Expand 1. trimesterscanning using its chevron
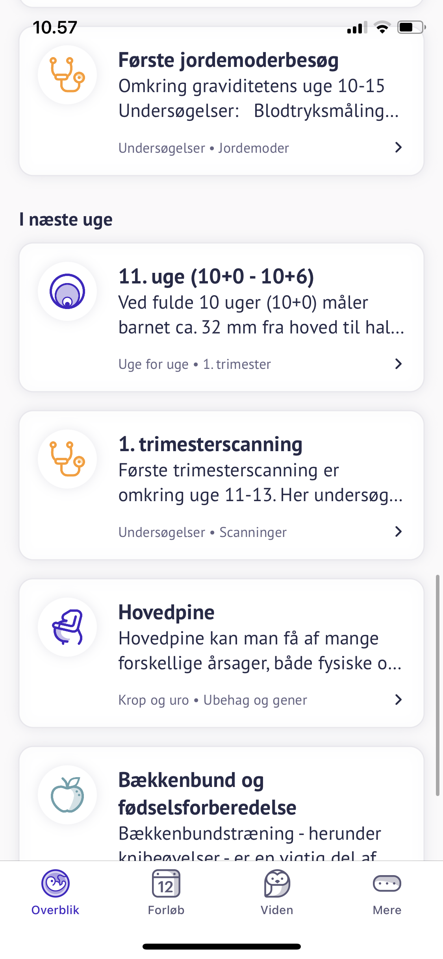The width and height of the screenshot is (443, 959). pyautogui.click(x=398, y=532)
